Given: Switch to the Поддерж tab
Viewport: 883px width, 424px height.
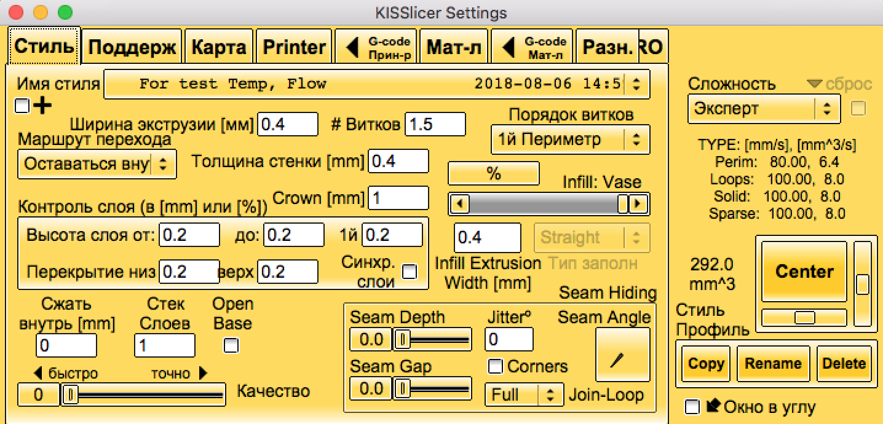Looking at the screenshot, I should (132, 47).
